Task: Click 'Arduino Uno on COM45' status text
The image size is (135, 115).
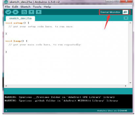Action: (112, 111)
